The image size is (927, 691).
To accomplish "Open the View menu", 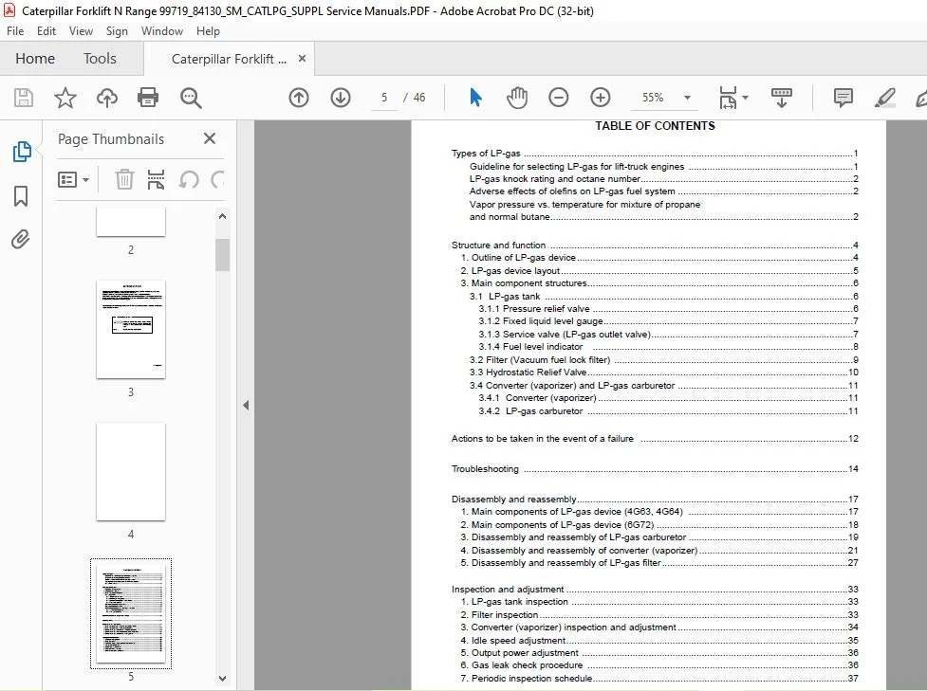I will tap(81, 31).
